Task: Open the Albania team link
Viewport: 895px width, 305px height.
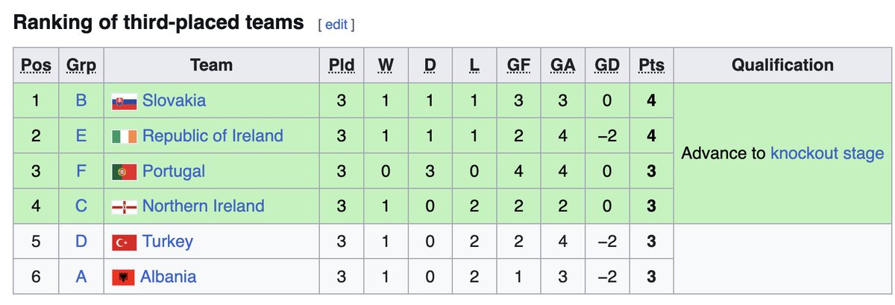Action: click(169, 277)
